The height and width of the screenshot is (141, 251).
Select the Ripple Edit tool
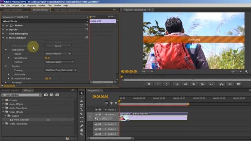coord(82,101)
